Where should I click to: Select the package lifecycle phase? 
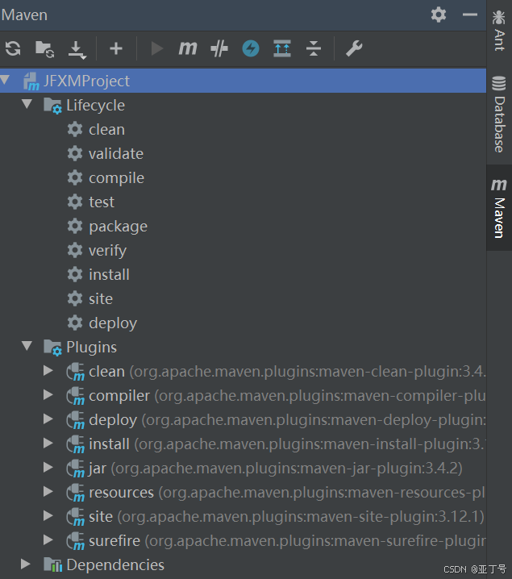pos(119,227)
